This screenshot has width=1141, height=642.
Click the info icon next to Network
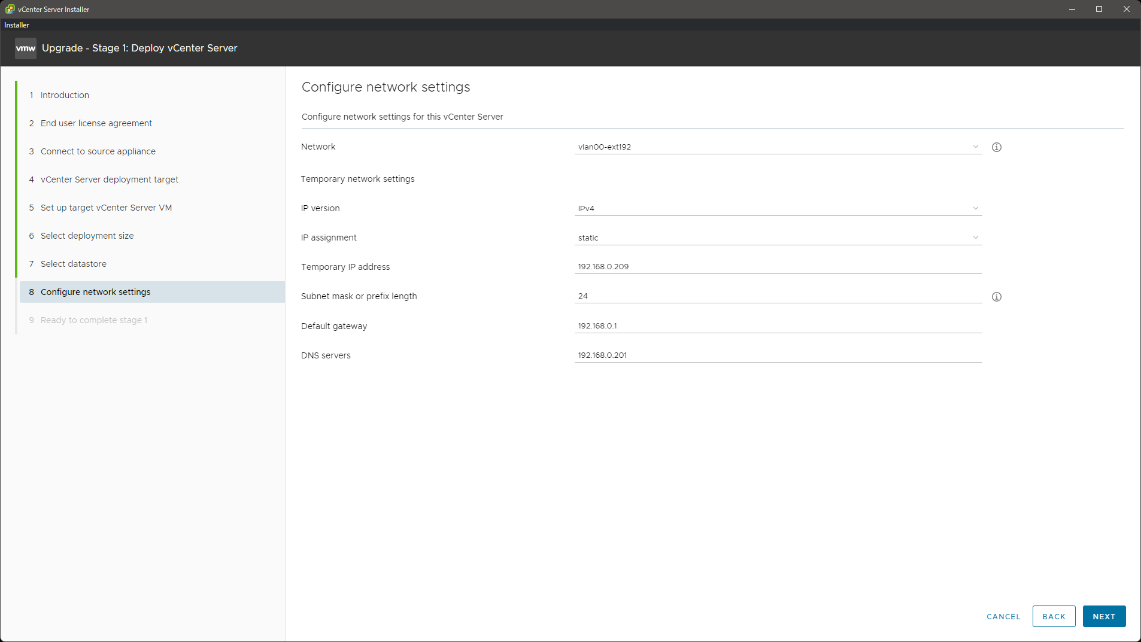[997, 147]
